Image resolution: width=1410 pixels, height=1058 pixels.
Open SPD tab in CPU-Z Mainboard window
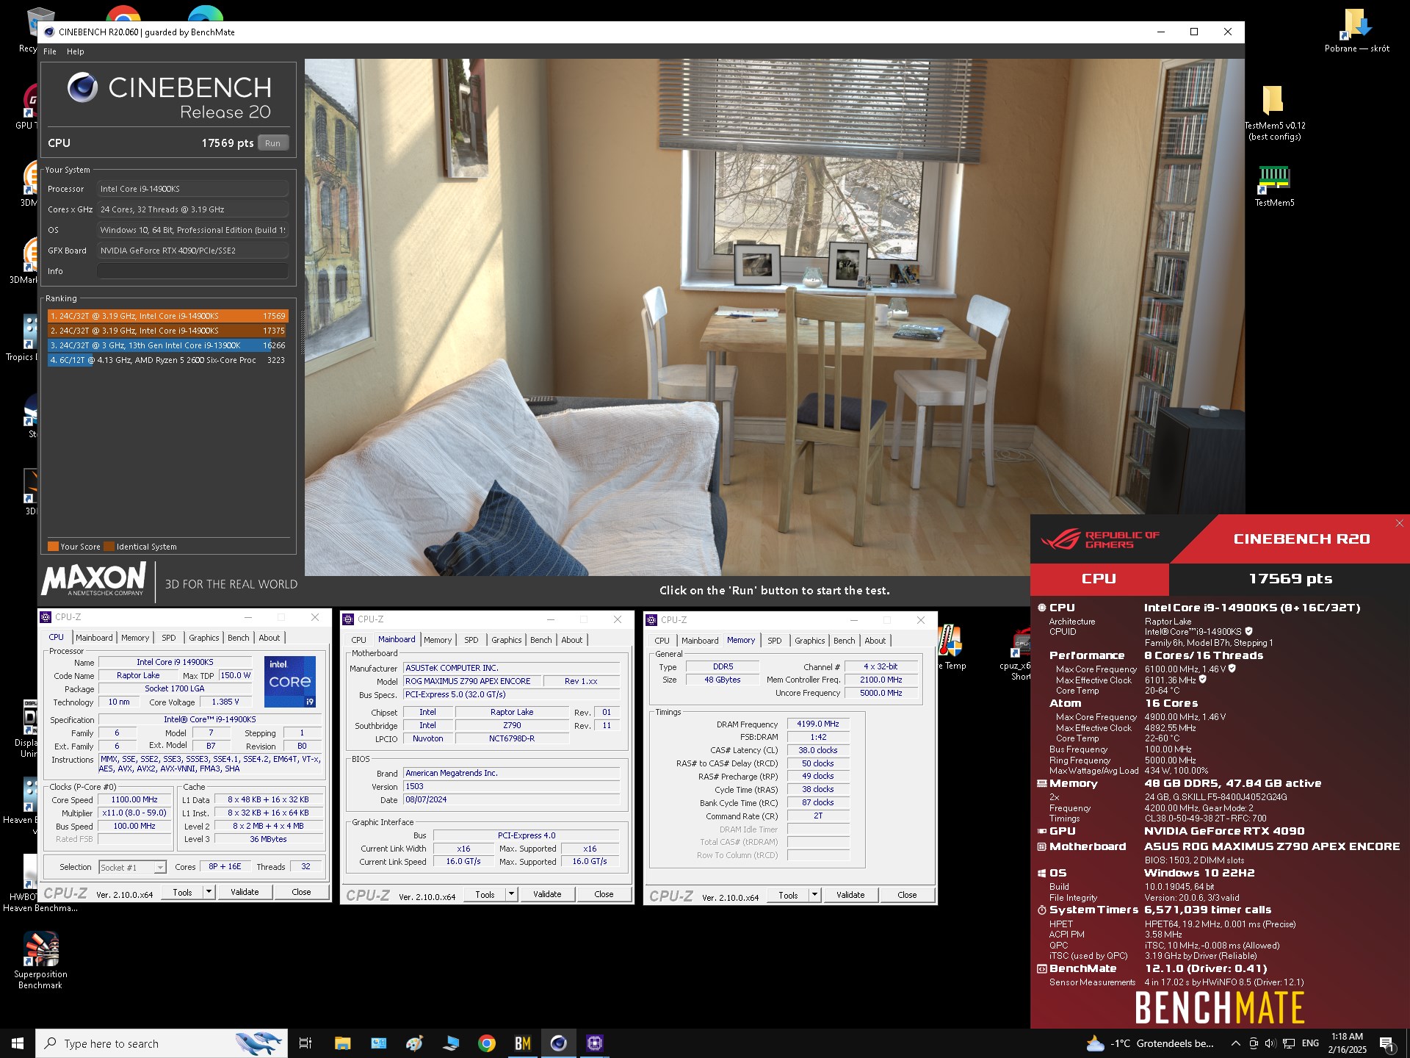point(471,640)
